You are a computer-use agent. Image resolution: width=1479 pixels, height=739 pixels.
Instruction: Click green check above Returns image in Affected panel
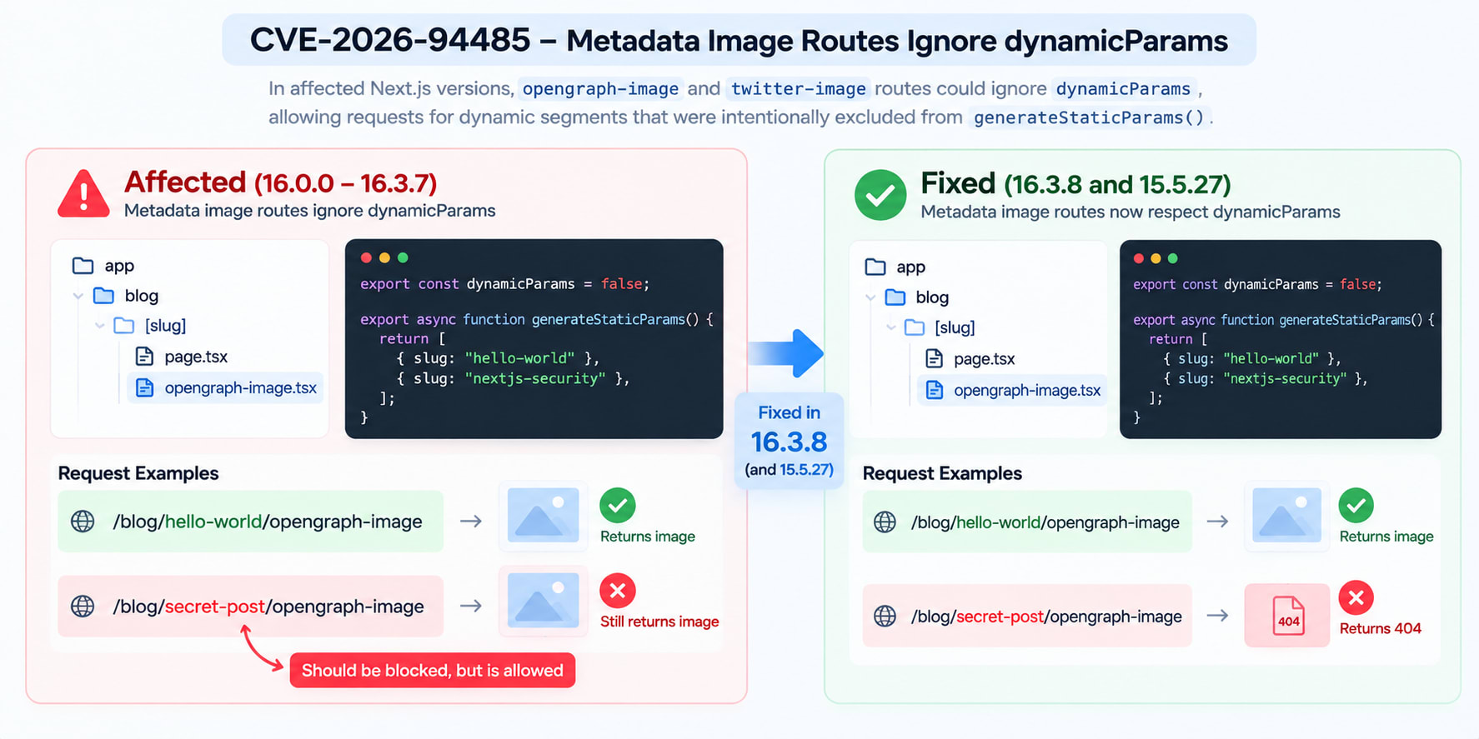(618, 505)
